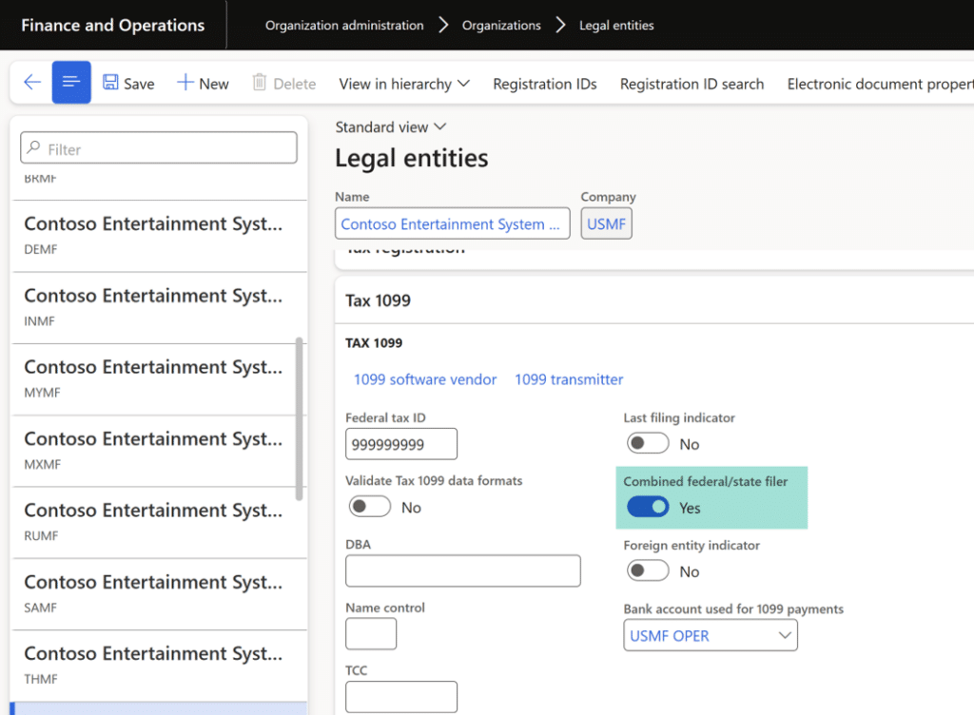The image size is (974, 715).
Task: Click the Save disk icon
Action: pyautogui.click(x=111, y=84)
